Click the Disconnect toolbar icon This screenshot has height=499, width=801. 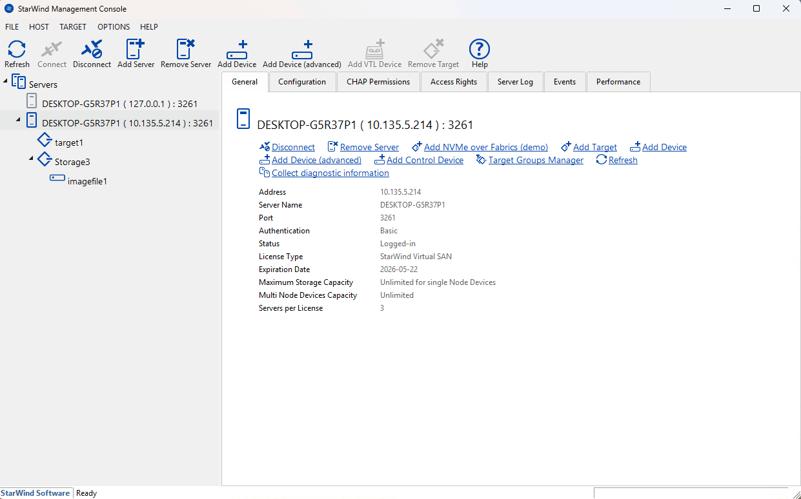click(x=92, y=49)
